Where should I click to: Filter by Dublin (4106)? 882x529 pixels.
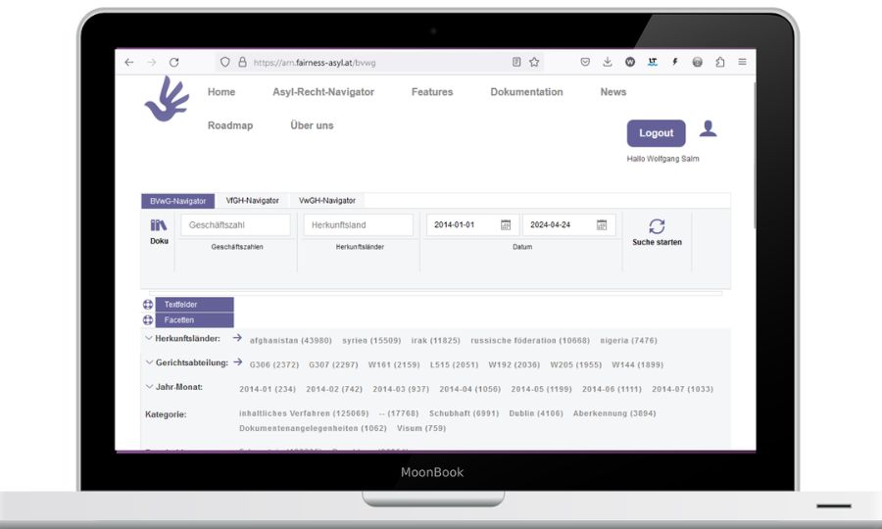(x=536, y=413)
